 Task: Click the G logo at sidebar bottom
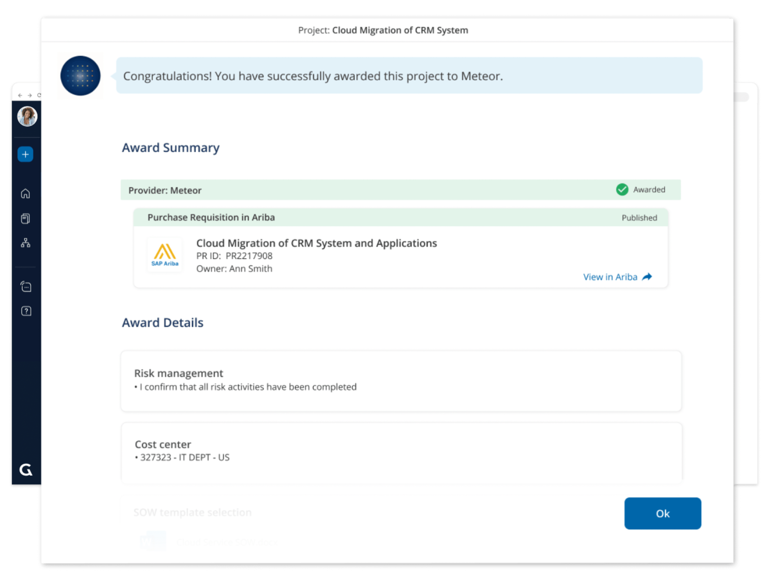coord(26,470)
